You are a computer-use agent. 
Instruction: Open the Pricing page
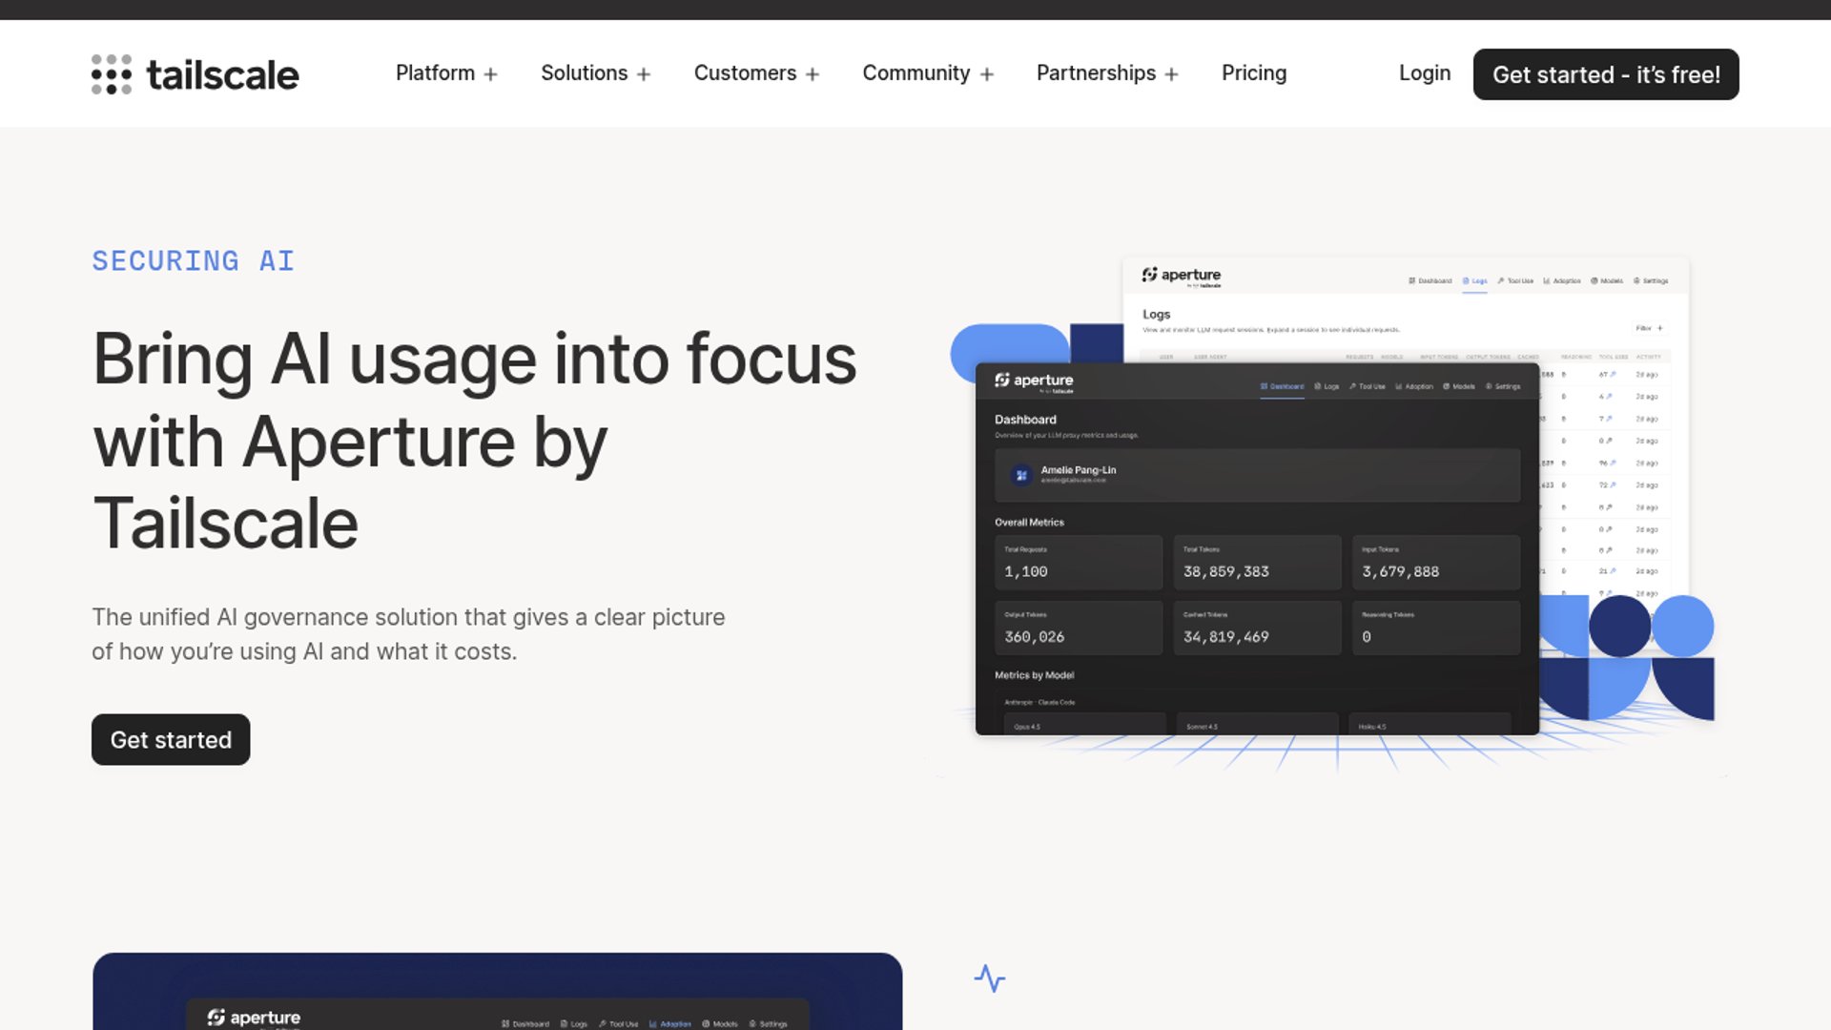(1254, 73)
